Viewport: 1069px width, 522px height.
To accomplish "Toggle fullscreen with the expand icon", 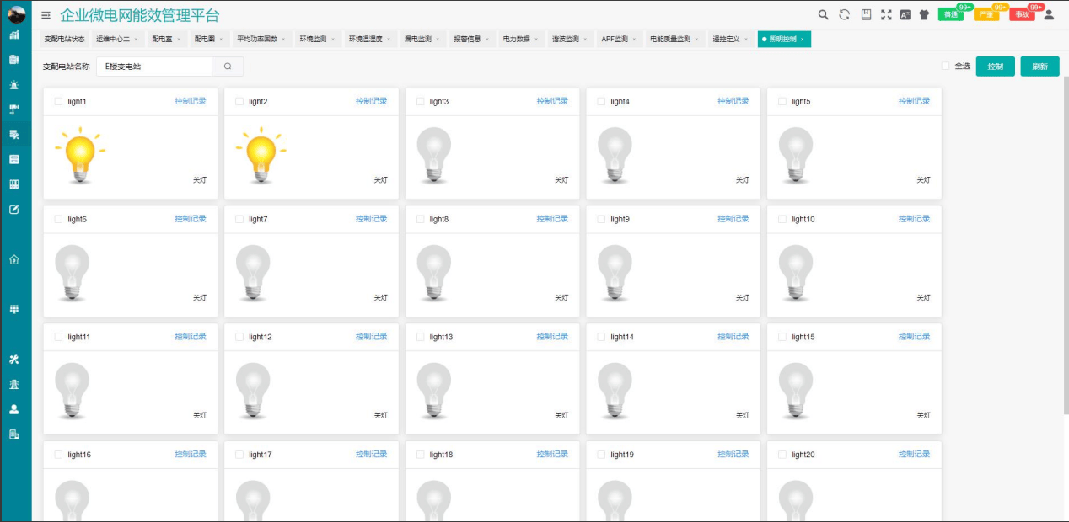I will [886, 14].
